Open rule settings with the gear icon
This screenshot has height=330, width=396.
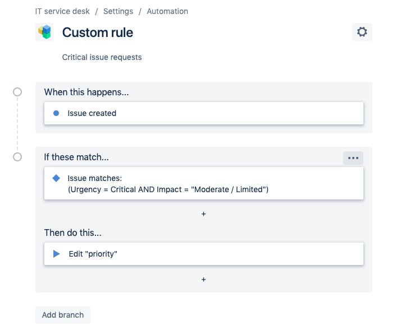[x=362, y=32]
